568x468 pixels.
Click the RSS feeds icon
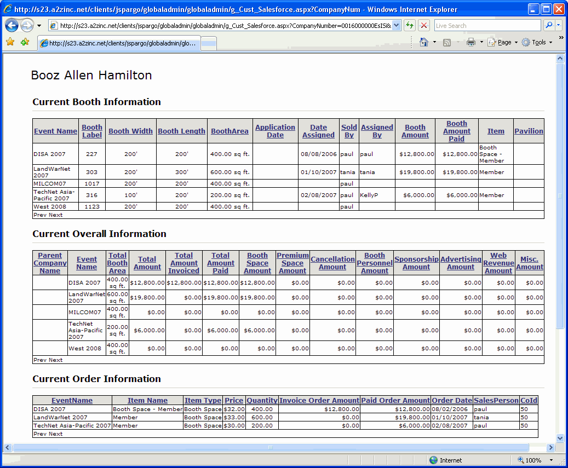(447, 43)
